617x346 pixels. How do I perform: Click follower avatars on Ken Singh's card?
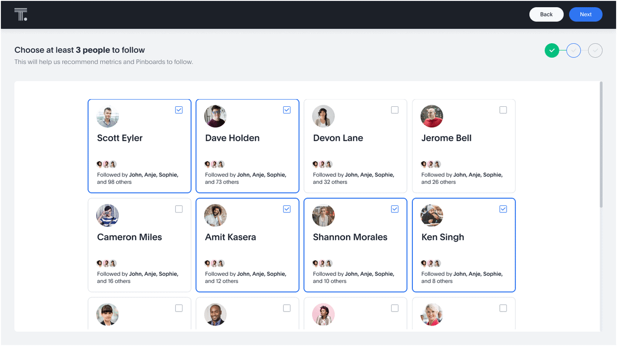[431, 263]
